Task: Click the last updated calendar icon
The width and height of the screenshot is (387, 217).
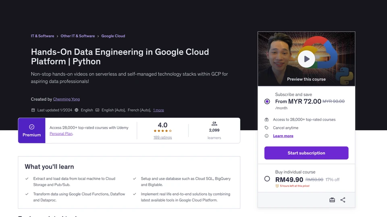Action: (x=33, y=110)
